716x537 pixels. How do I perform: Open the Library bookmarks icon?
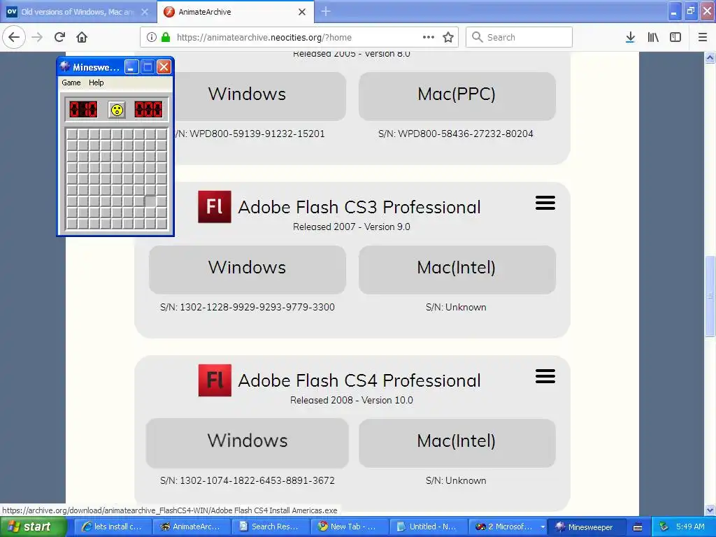653,37
